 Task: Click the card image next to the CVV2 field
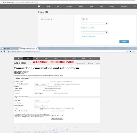[x=41, y=108]
